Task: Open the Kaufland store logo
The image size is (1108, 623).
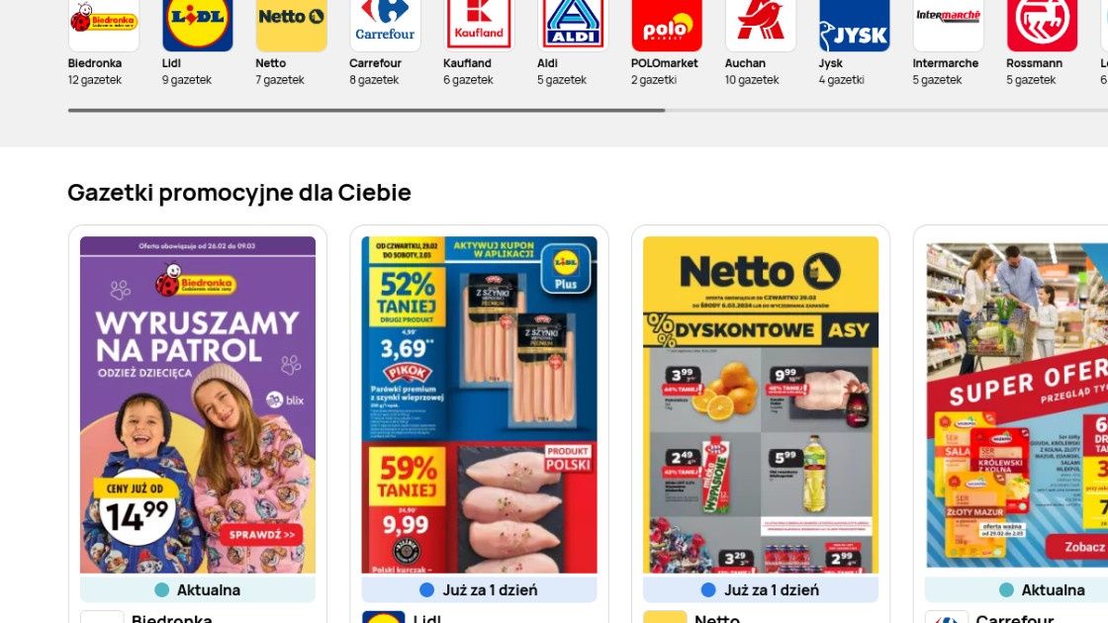Action: pos(479,25)
